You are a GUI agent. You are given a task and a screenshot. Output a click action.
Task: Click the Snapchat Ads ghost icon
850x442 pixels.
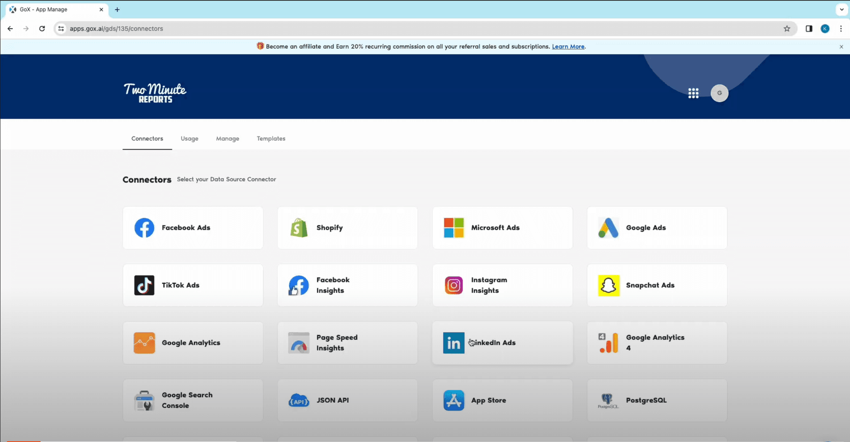click(609, 285)
